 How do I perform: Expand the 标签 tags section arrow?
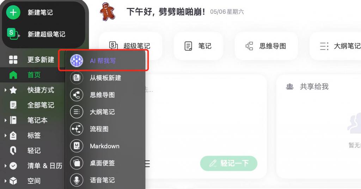tap(5, 135)
